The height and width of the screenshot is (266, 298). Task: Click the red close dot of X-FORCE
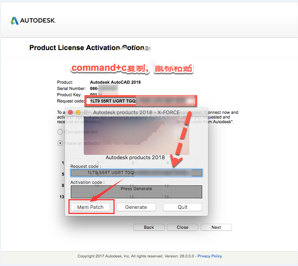(70, 112)
